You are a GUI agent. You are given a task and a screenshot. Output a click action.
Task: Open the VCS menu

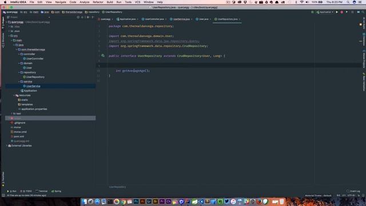click(x=137, y=2)
